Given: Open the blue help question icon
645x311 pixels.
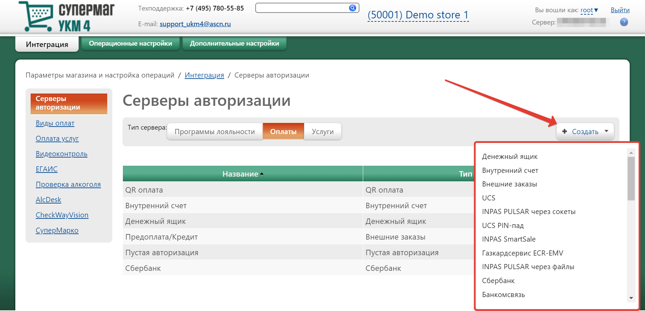Looking at the screenshot, I should tap(624, 22).
